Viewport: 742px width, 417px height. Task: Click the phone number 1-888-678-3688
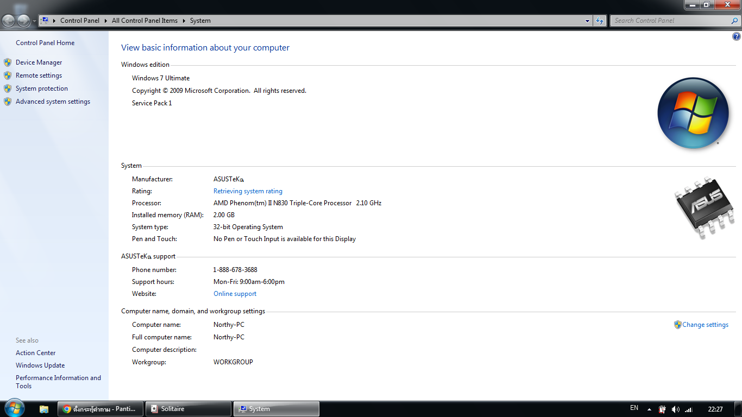235,270
